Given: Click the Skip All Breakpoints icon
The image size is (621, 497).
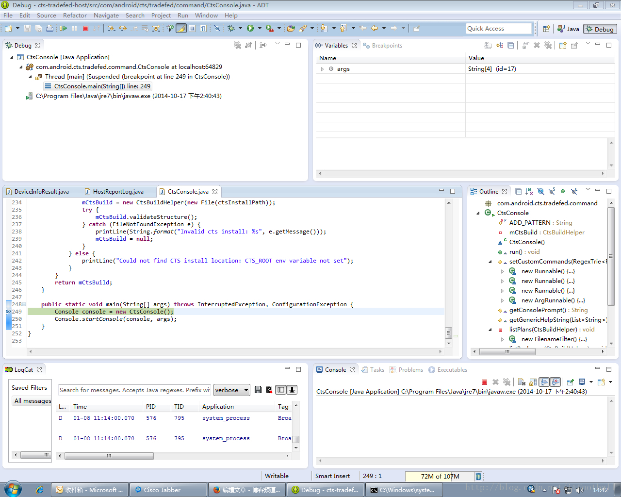Looking at the screenshot, I should pyautogui.click(x=217, y=29).
